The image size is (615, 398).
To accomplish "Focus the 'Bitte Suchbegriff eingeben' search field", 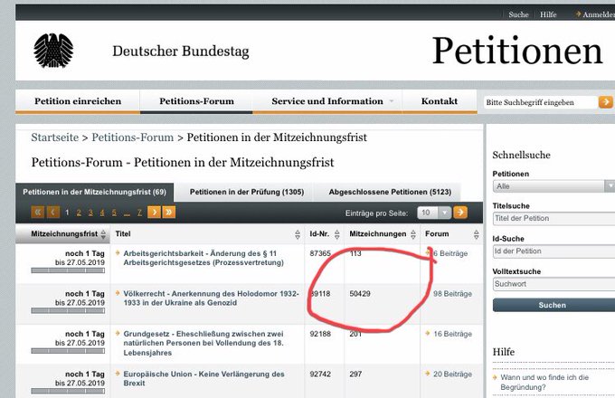I will tap(541, 102).
